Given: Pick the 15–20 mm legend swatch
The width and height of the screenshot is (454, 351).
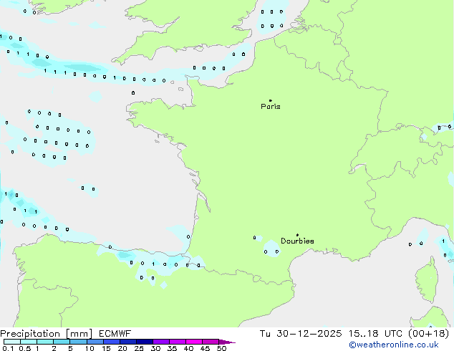Looking at the screenshot, I should coord(112,342).
